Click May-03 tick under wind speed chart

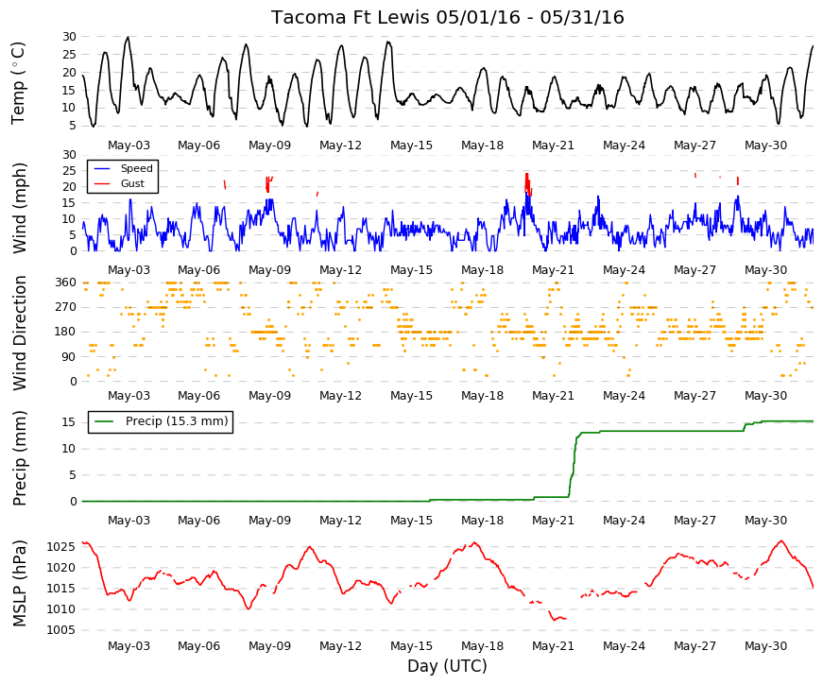point(129,270)
